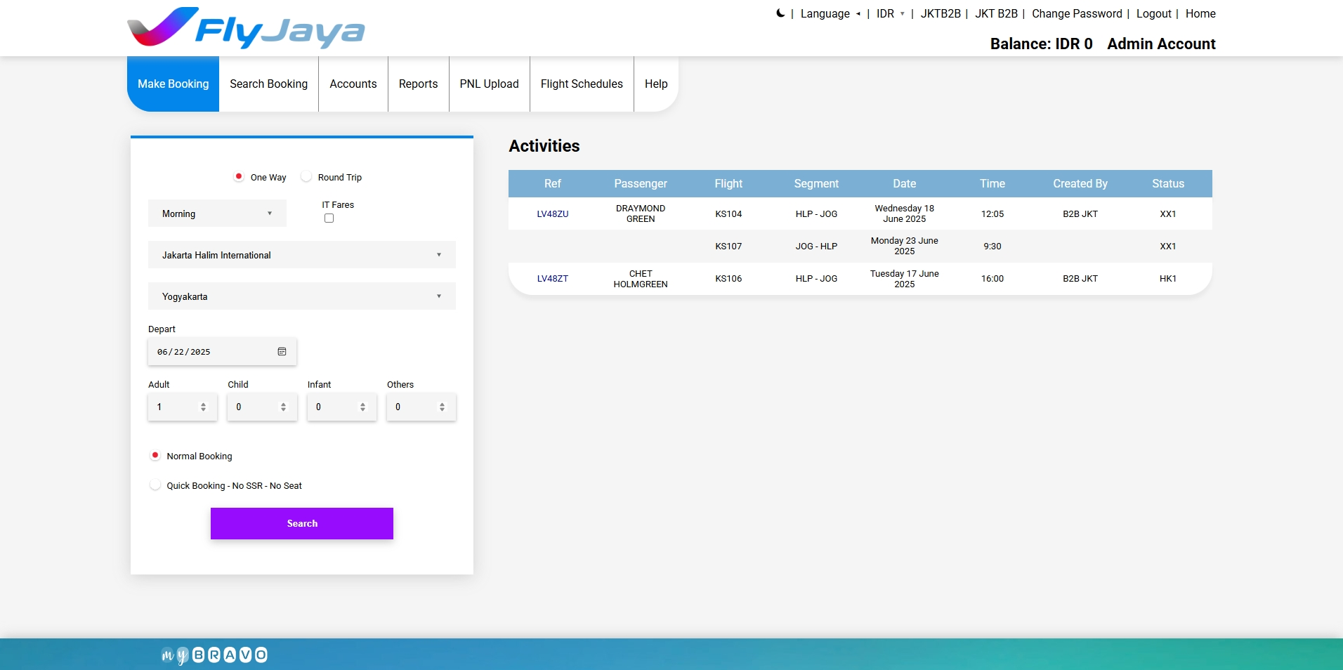
Task: Click the Monday 23 June 2025 date cell
Action: pos(905,246)
